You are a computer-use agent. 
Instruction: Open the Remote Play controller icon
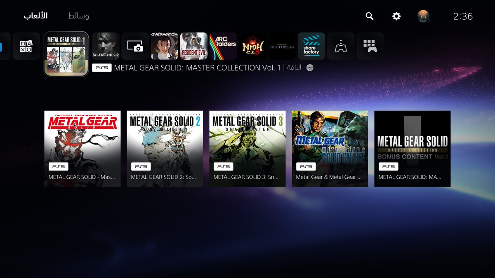point(341,46)
